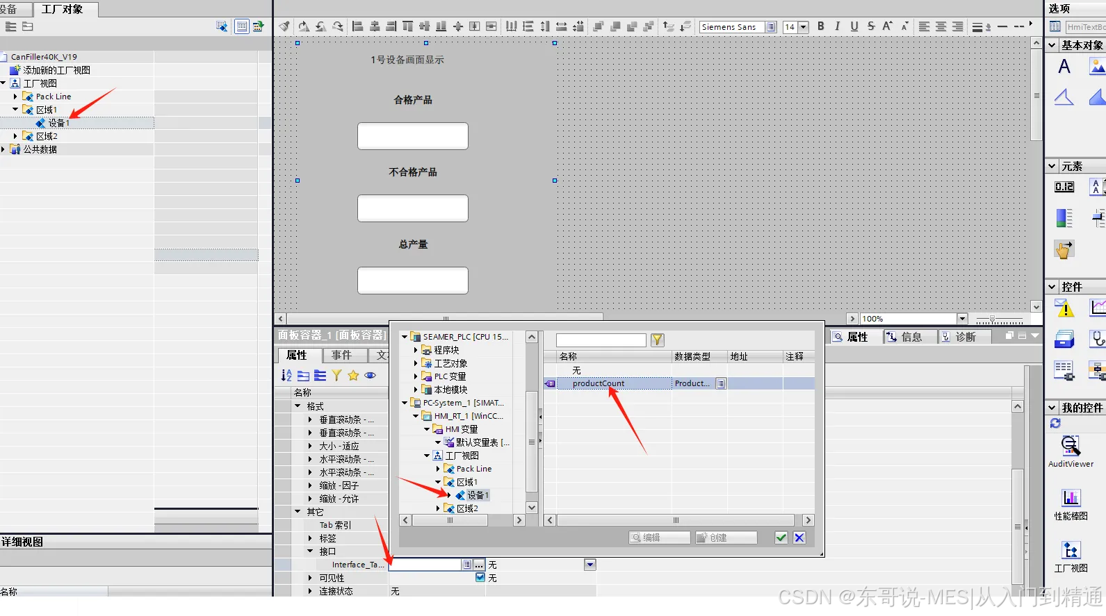
Task: Toggle underline text formatting
Action: pos(854,26)
